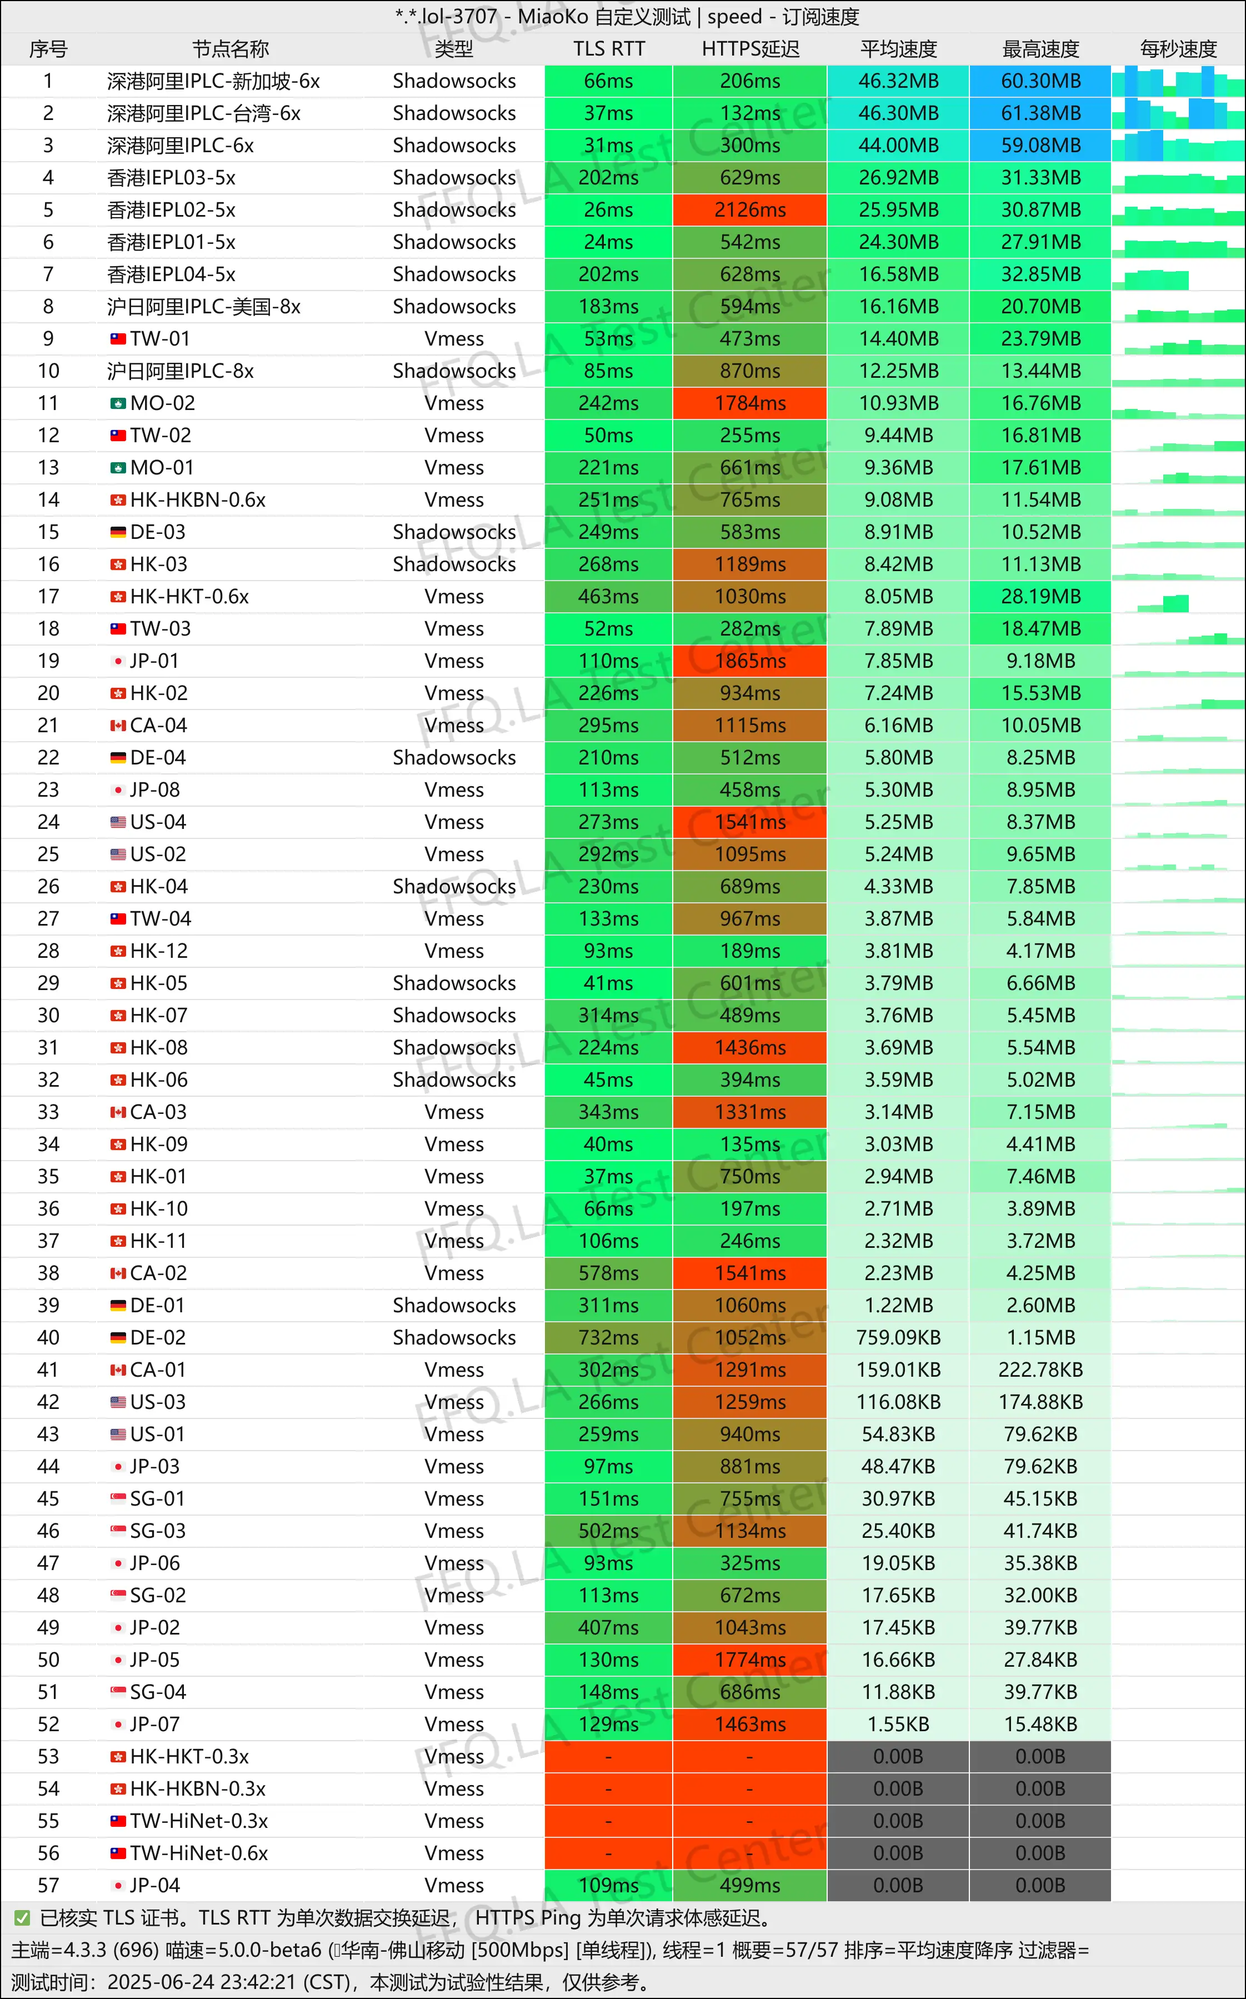
Task: Click the Macau flag icon beside MO-01
Action: (x=118, y=468)
